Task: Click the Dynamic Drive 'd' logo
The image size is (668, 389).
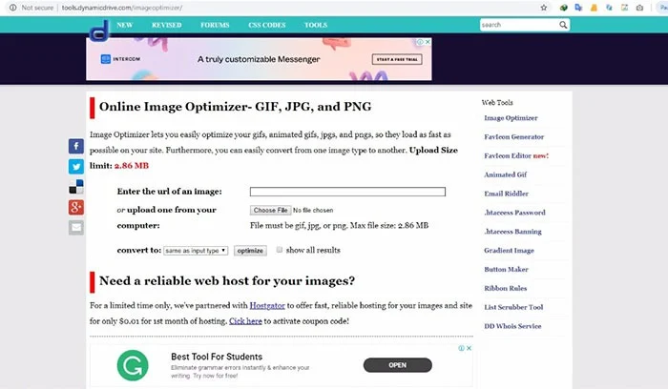Action: tap(99, 31)
